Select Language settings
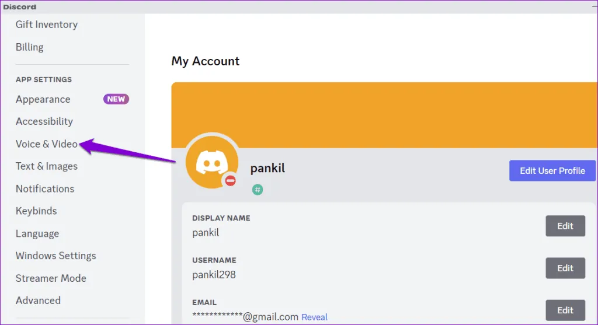This screenshot has height=325, width=598. pyautogui.click(x=37, y=233)
